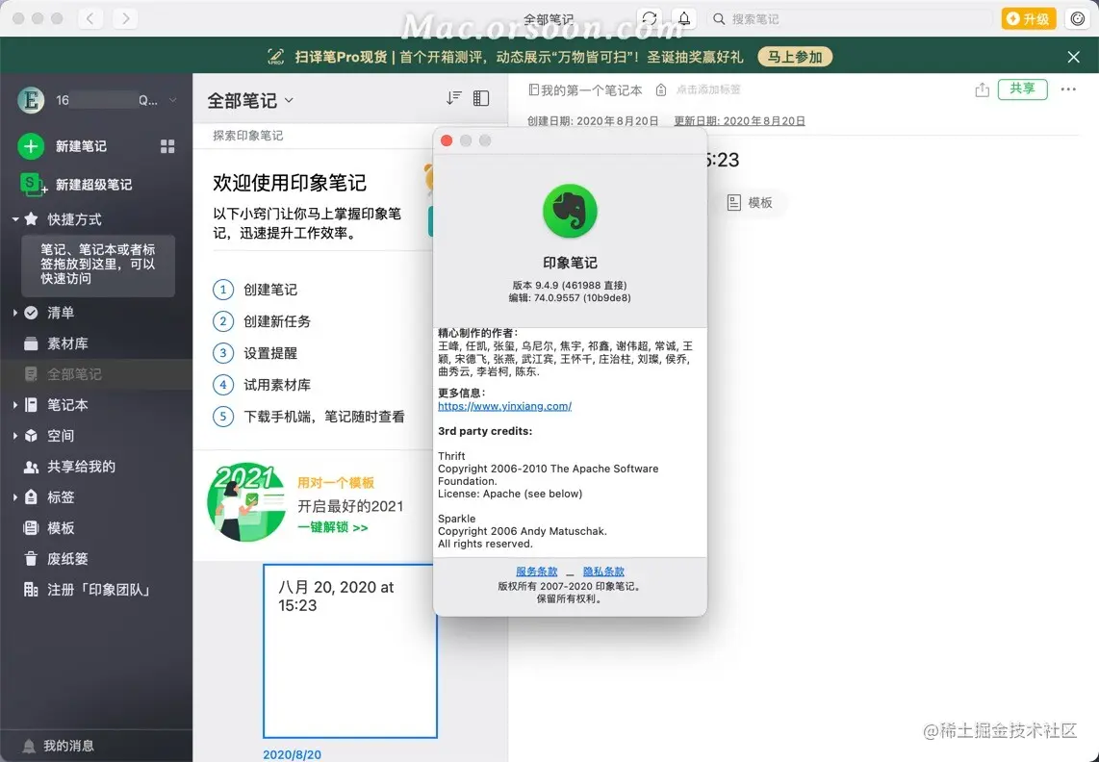Click the 升级 upgrade button
This screenshot has height=762, width=1099.
coord(1028,19)
